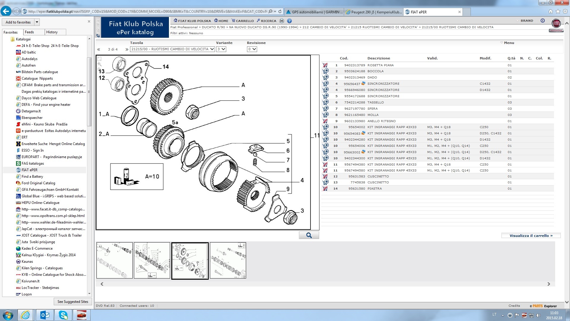Select fourth diagram thumbnail
This screenshot has width=570, height=321.
pos(228,260)
